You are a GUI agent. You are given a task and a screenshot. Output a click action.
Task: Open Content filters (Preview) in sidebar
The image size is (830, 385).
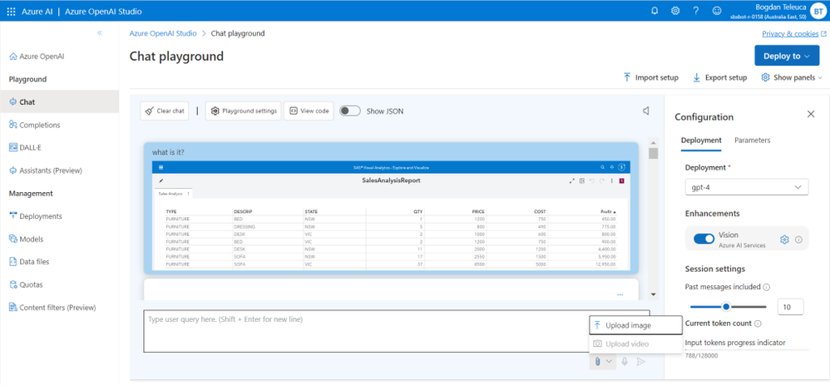[52, 307]
